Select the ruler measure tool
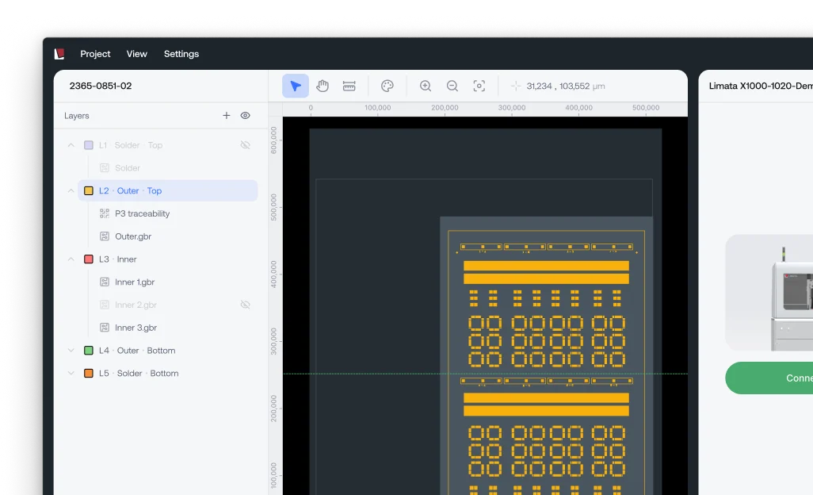 (349, 86)
